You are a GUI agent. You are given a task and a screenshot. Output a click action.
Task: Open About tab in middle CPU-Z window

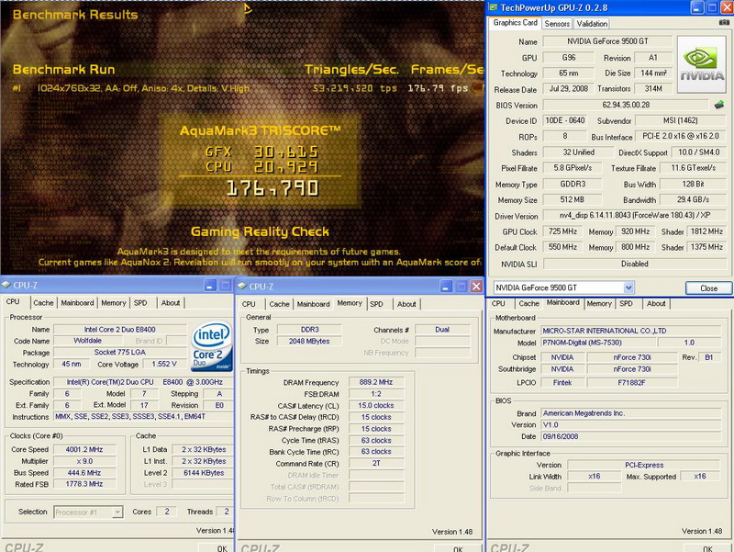pos(406,304)
